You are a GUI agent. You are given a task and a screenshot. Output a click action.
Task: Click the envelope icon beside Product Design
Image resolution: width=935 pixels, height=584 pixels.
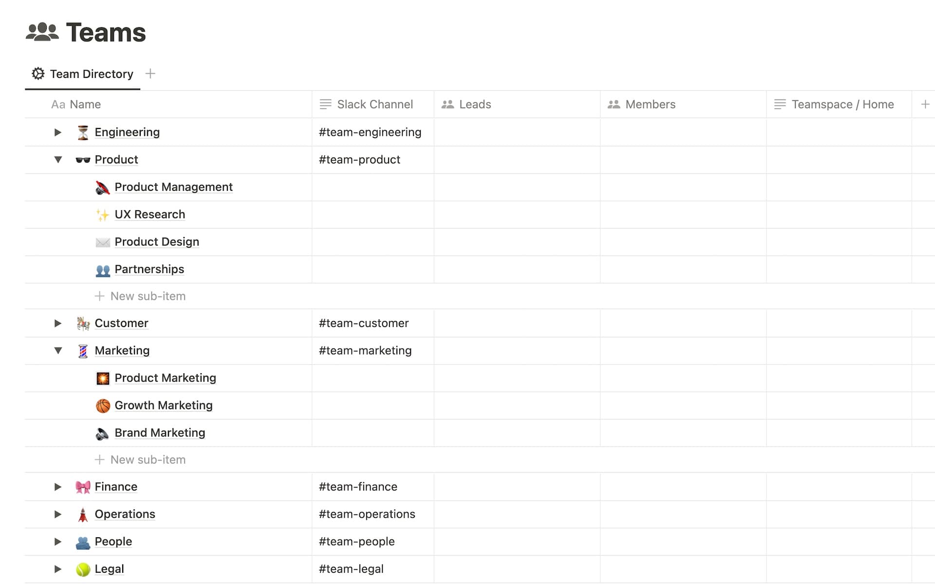(x=102, y=242)
